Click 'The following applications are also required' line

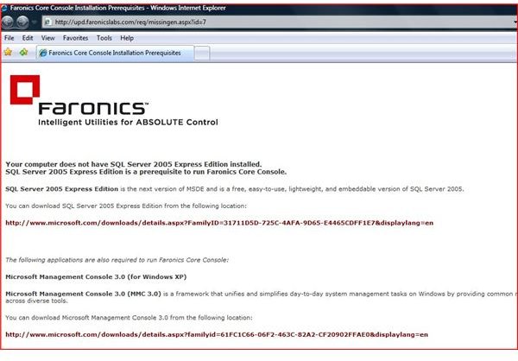click(x=117, y=260)
